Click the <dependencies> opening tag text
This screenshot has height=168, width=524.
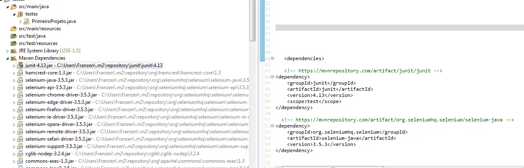coord(304,58)
